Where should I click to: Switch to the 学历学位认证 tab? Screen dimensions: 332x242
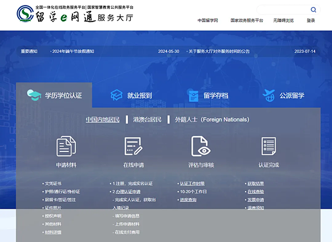[x=54, y=95]
